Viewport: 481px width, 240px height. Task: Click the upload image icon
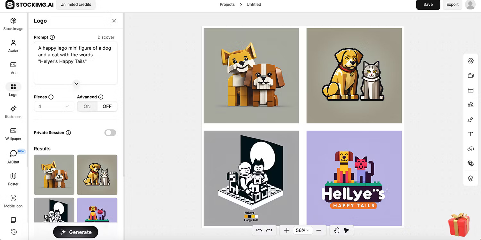(x=470, y=148)
